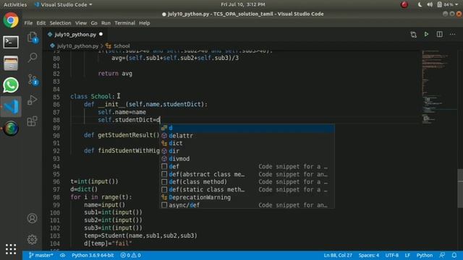Run the Python file with the play icon
The width and height of the screenshot is (463, 260).
[x=426, y=34]
